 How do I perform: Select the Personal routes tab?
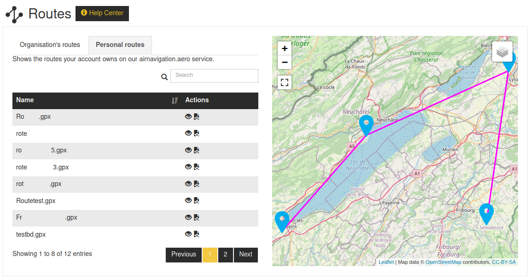click(x=120, y=45)
